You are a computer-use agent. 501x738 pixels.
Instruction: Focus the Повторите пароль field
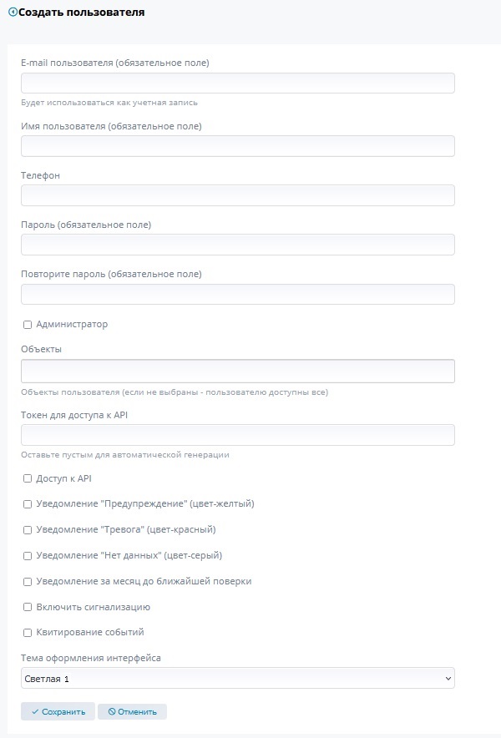(x=237, y=294)
